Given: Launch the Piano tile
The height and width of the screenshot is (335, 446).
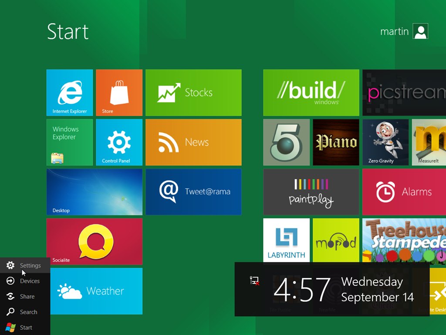Looking at the screenshot, I should pos(336,142).
